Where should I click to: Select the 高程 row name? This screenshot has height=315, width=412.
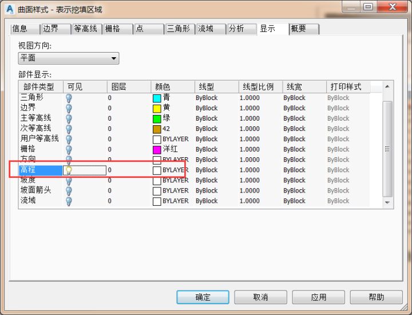click(x=28, y=170)
